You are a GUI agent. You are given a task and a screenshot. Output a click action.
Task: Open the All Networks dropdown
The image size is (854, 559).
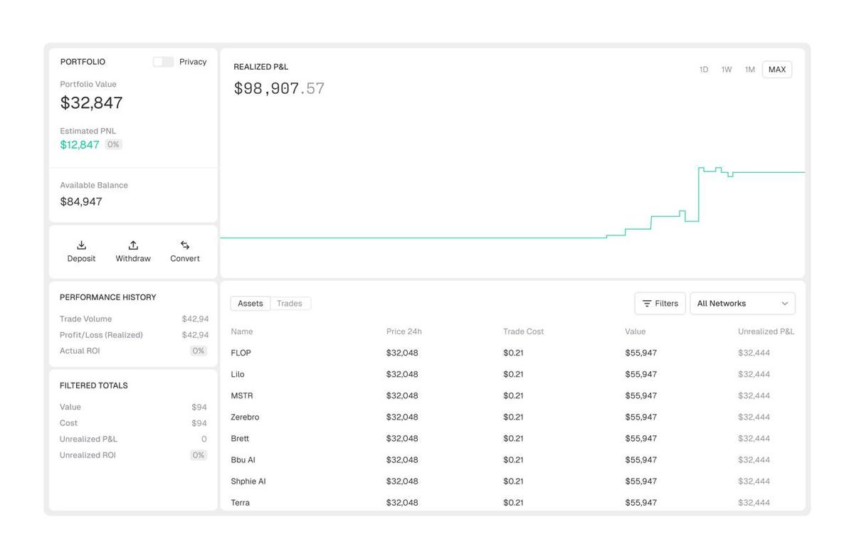click(742, 304)
